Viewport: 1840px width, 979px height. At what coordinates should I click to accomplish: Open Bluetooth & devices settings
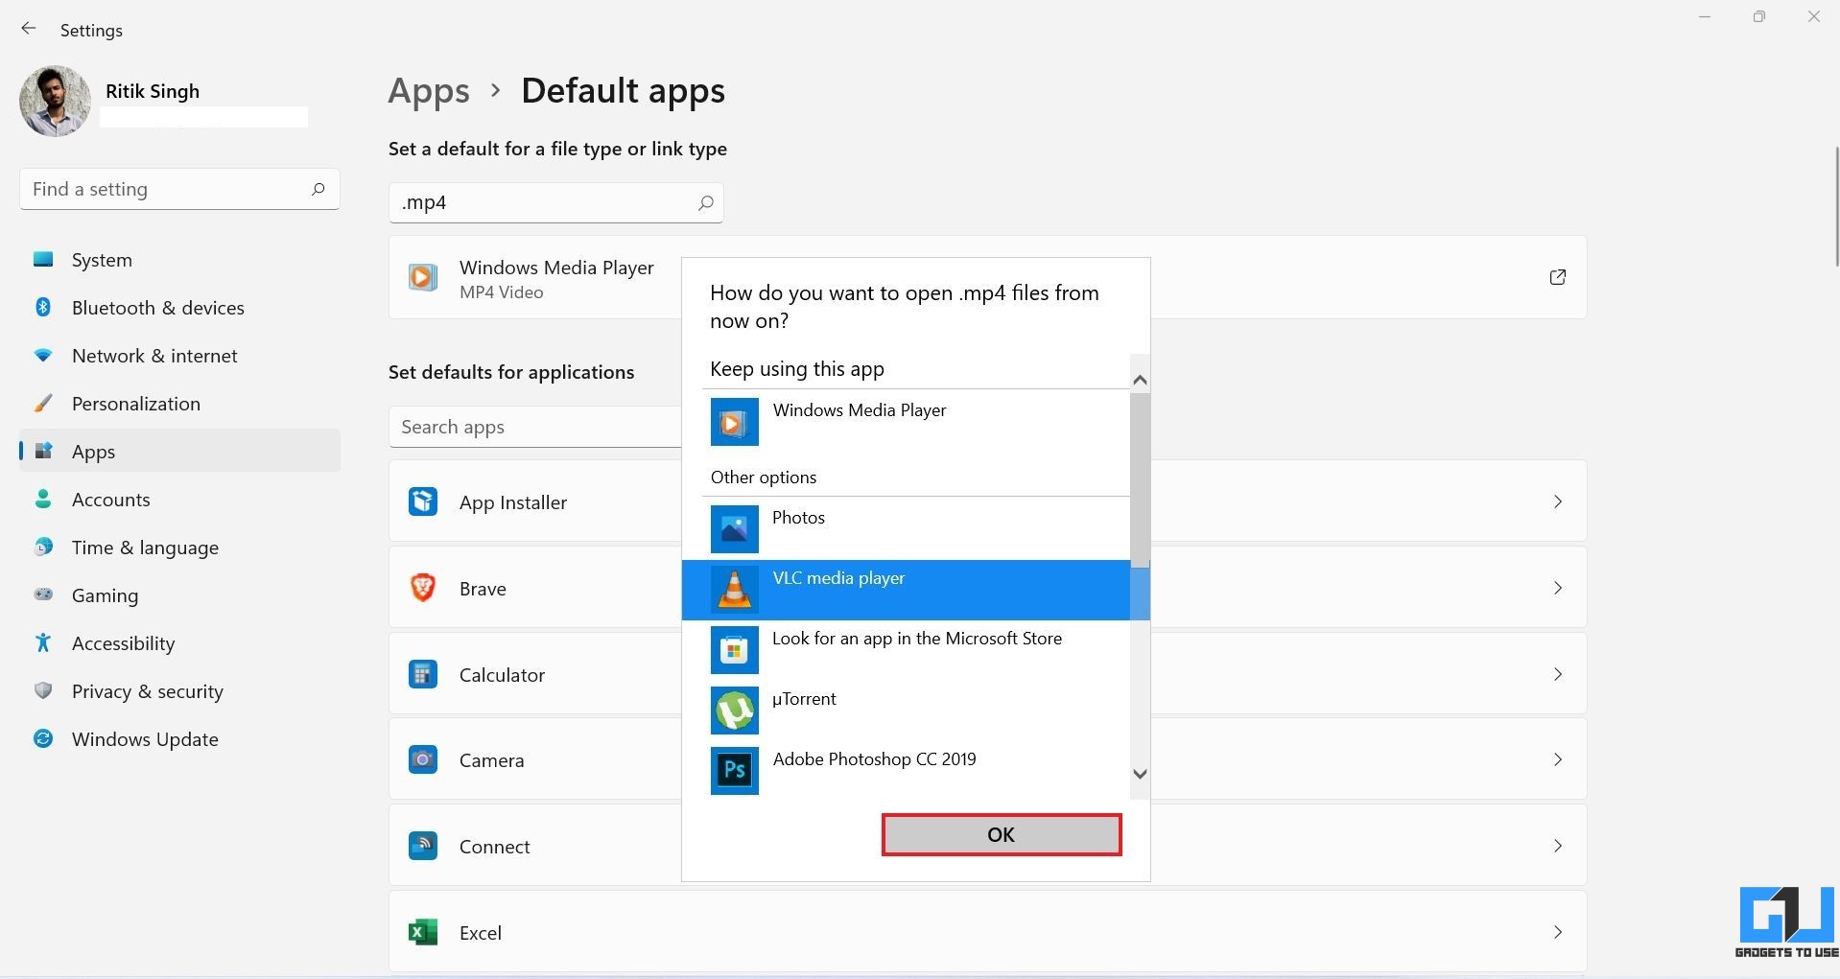[x=179, y=308]
